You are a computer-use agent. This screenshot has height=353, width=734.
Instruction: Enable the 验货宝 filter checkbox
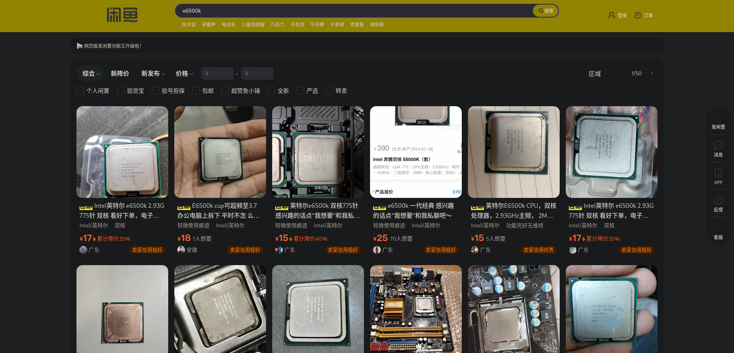(121, 91)
